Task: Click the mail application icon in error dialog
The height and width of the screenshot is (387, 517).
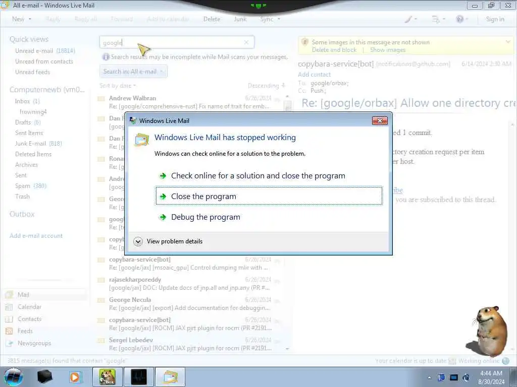Action: click(142, 140)
